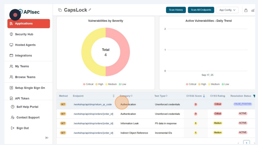Click the copy icon beside CapsLock title

tap(60, 10)
